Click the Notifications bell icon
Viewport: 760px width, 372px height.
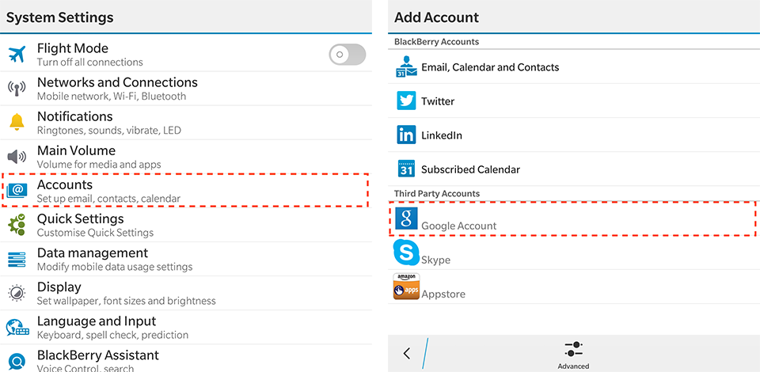(x=17, y=123)
